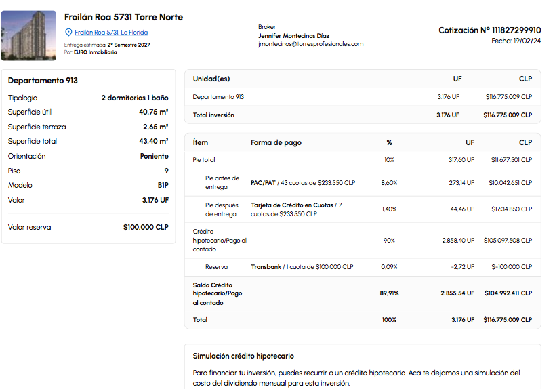
Task: Click the Unidad(es) table column header
Action: click(x=211, y=79)
